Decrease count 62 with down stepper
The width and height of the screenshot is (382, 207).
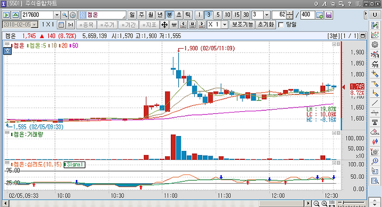pyautogui.click(x=290, y=17)
